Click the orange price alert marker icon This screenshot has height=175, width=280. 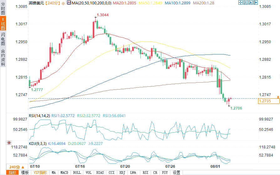tap(278, 97)
